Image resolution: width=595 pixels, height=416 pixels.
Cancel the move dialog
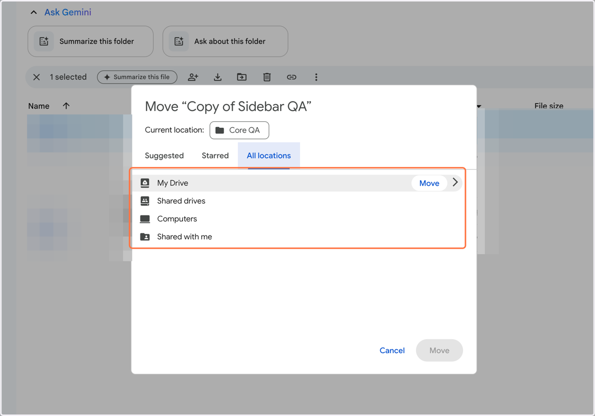click(392, 351)
